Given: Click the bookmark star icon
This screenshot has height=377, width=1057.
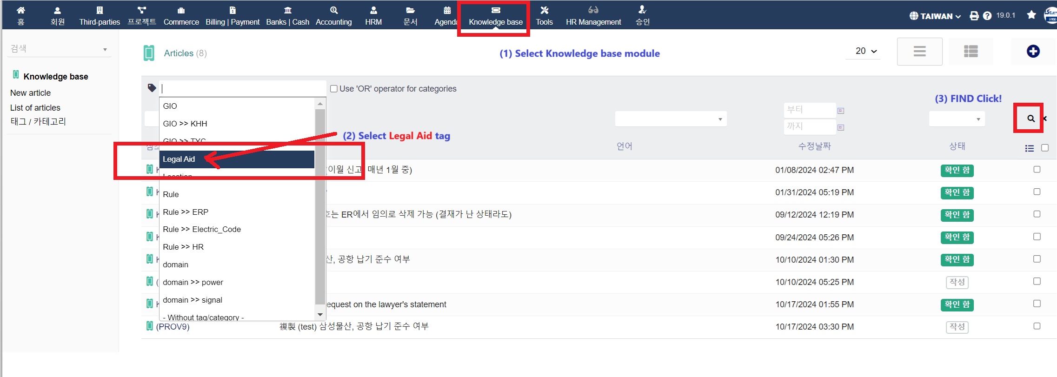Looking at the screenshot, I should (1031, 15).
